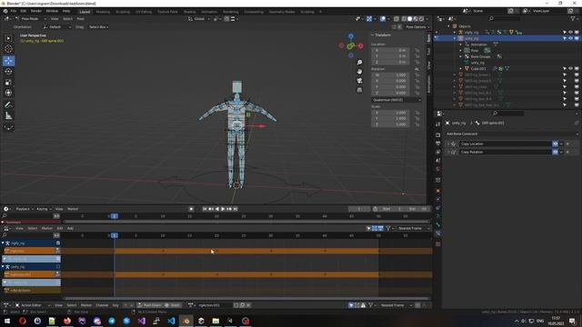Jump to timeline start button

point(205,209)
